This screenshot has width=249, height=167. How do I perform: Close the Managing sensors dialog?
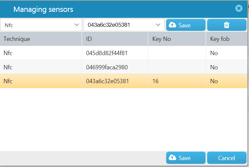[239, 8]
